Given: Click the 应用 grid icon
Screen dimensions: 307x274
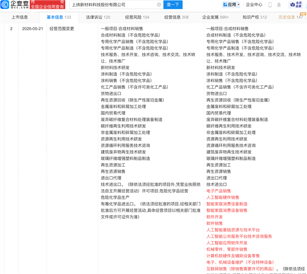Looking at the screenshot, I should tap(225, 5).
